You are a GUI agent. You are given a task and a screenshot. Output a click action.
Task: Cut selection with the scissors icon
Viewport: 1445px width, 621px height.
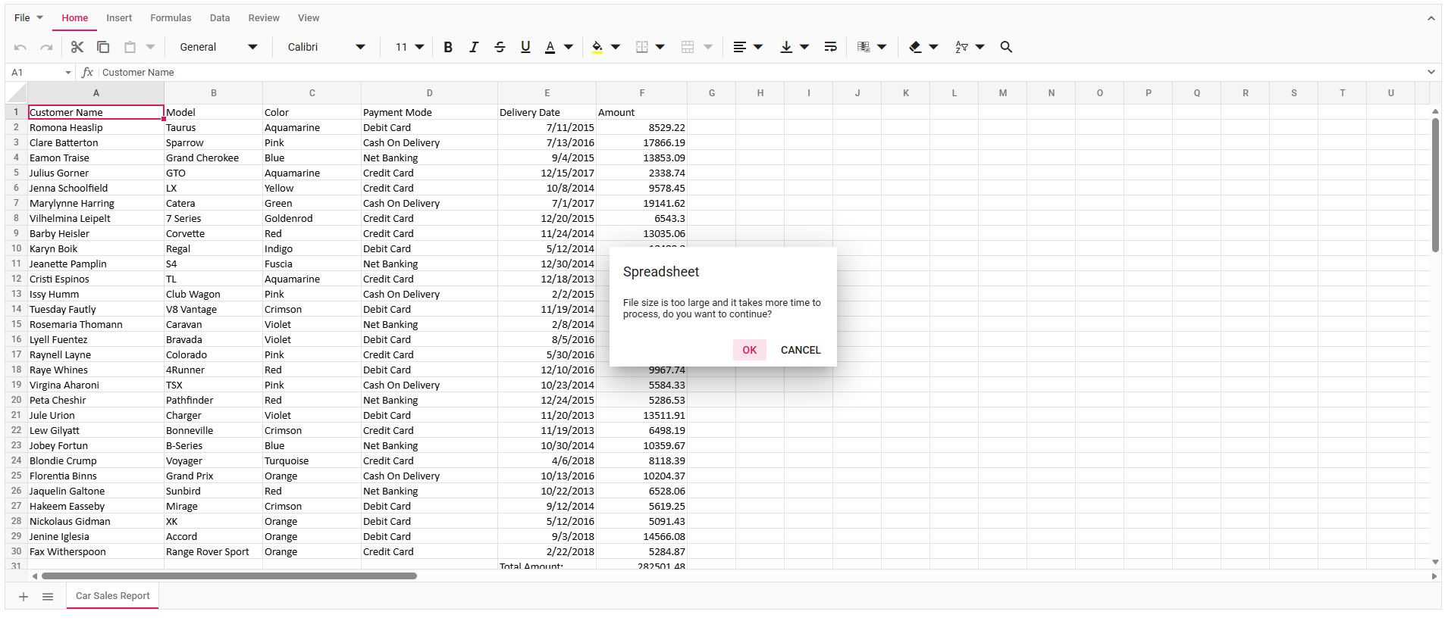[x=77, y=47]
